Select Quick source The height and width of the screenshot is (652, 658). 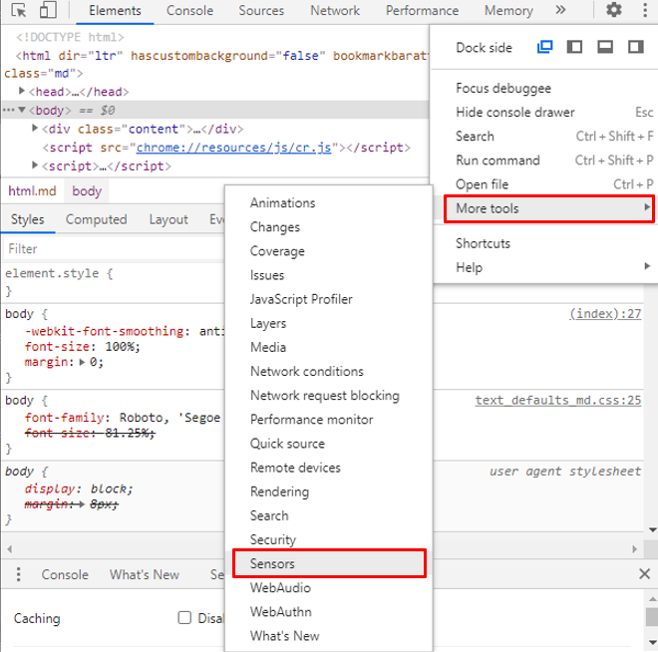[x=329, y=444]
